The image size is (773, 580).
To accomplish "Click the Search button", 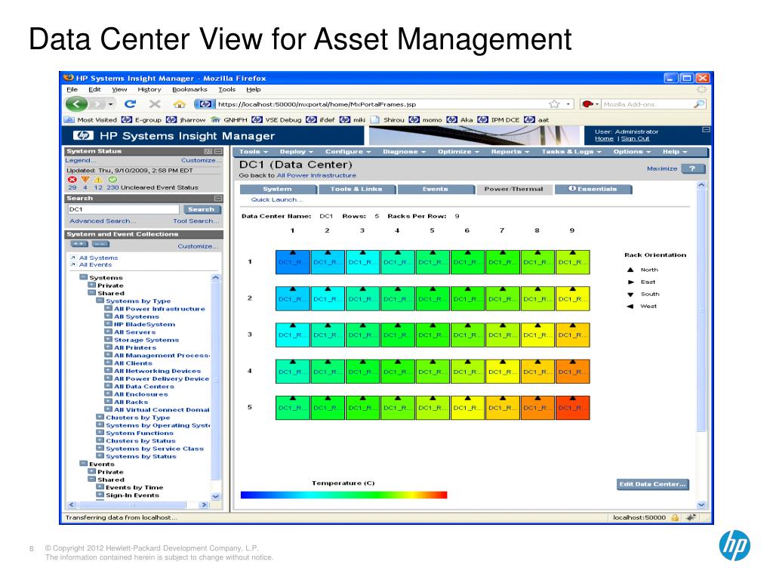I will click(x=201, y=210).
